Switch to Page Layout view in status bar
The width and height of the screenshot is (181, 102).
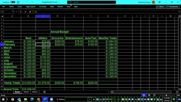(x=149, y=95)
